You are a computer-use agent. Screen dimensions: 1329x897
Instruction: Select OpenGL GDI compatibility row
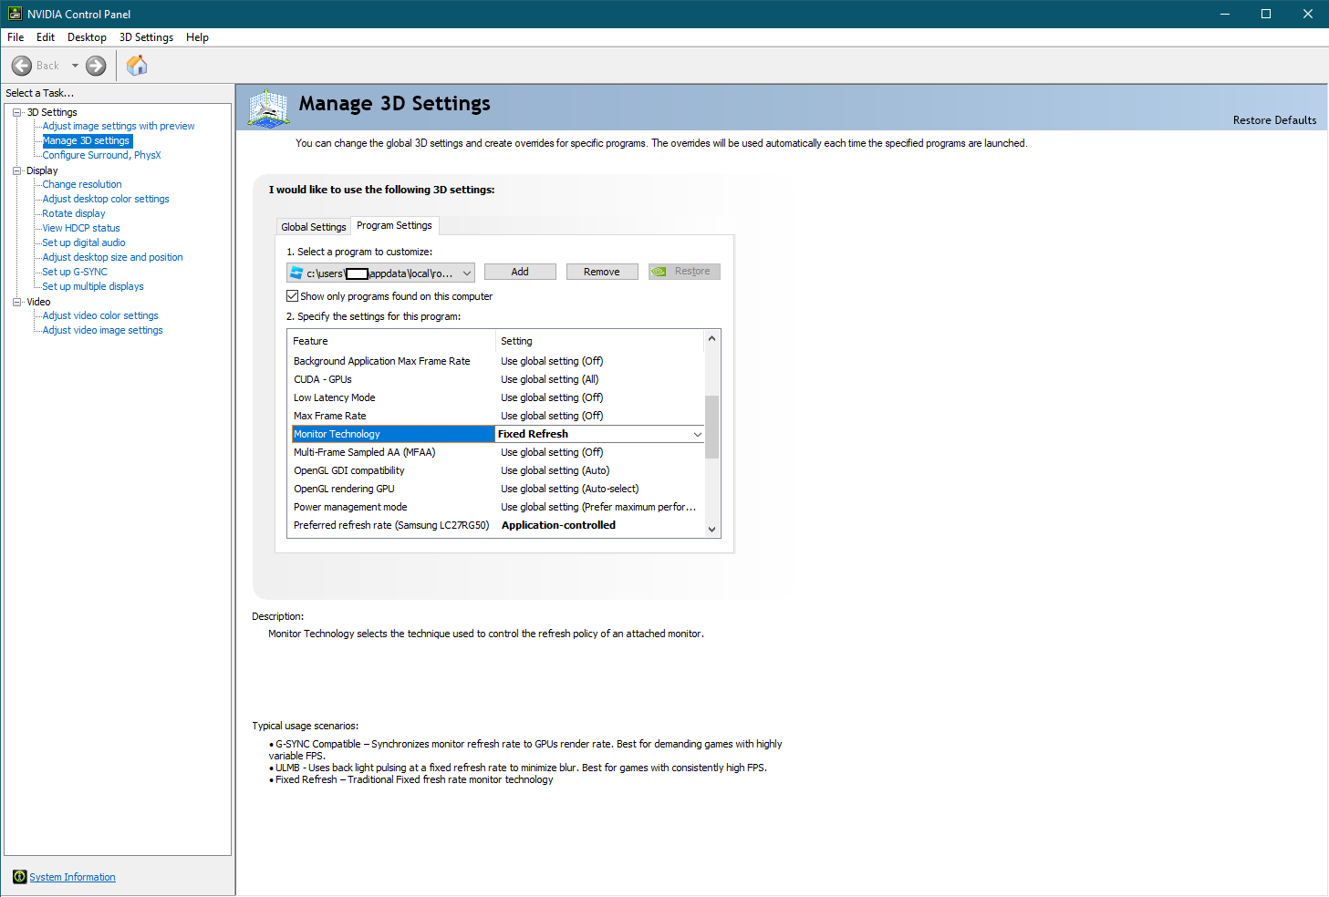tap(496, 470)
